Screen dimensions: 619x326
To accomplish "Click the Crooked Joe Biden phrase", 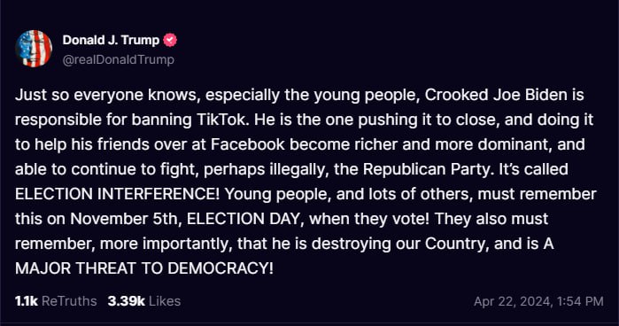I will point(496,95).
